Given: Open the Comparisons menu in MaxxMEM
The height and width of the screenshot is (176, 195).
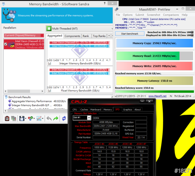Looking at the screenshot, I should coord(171,15).
